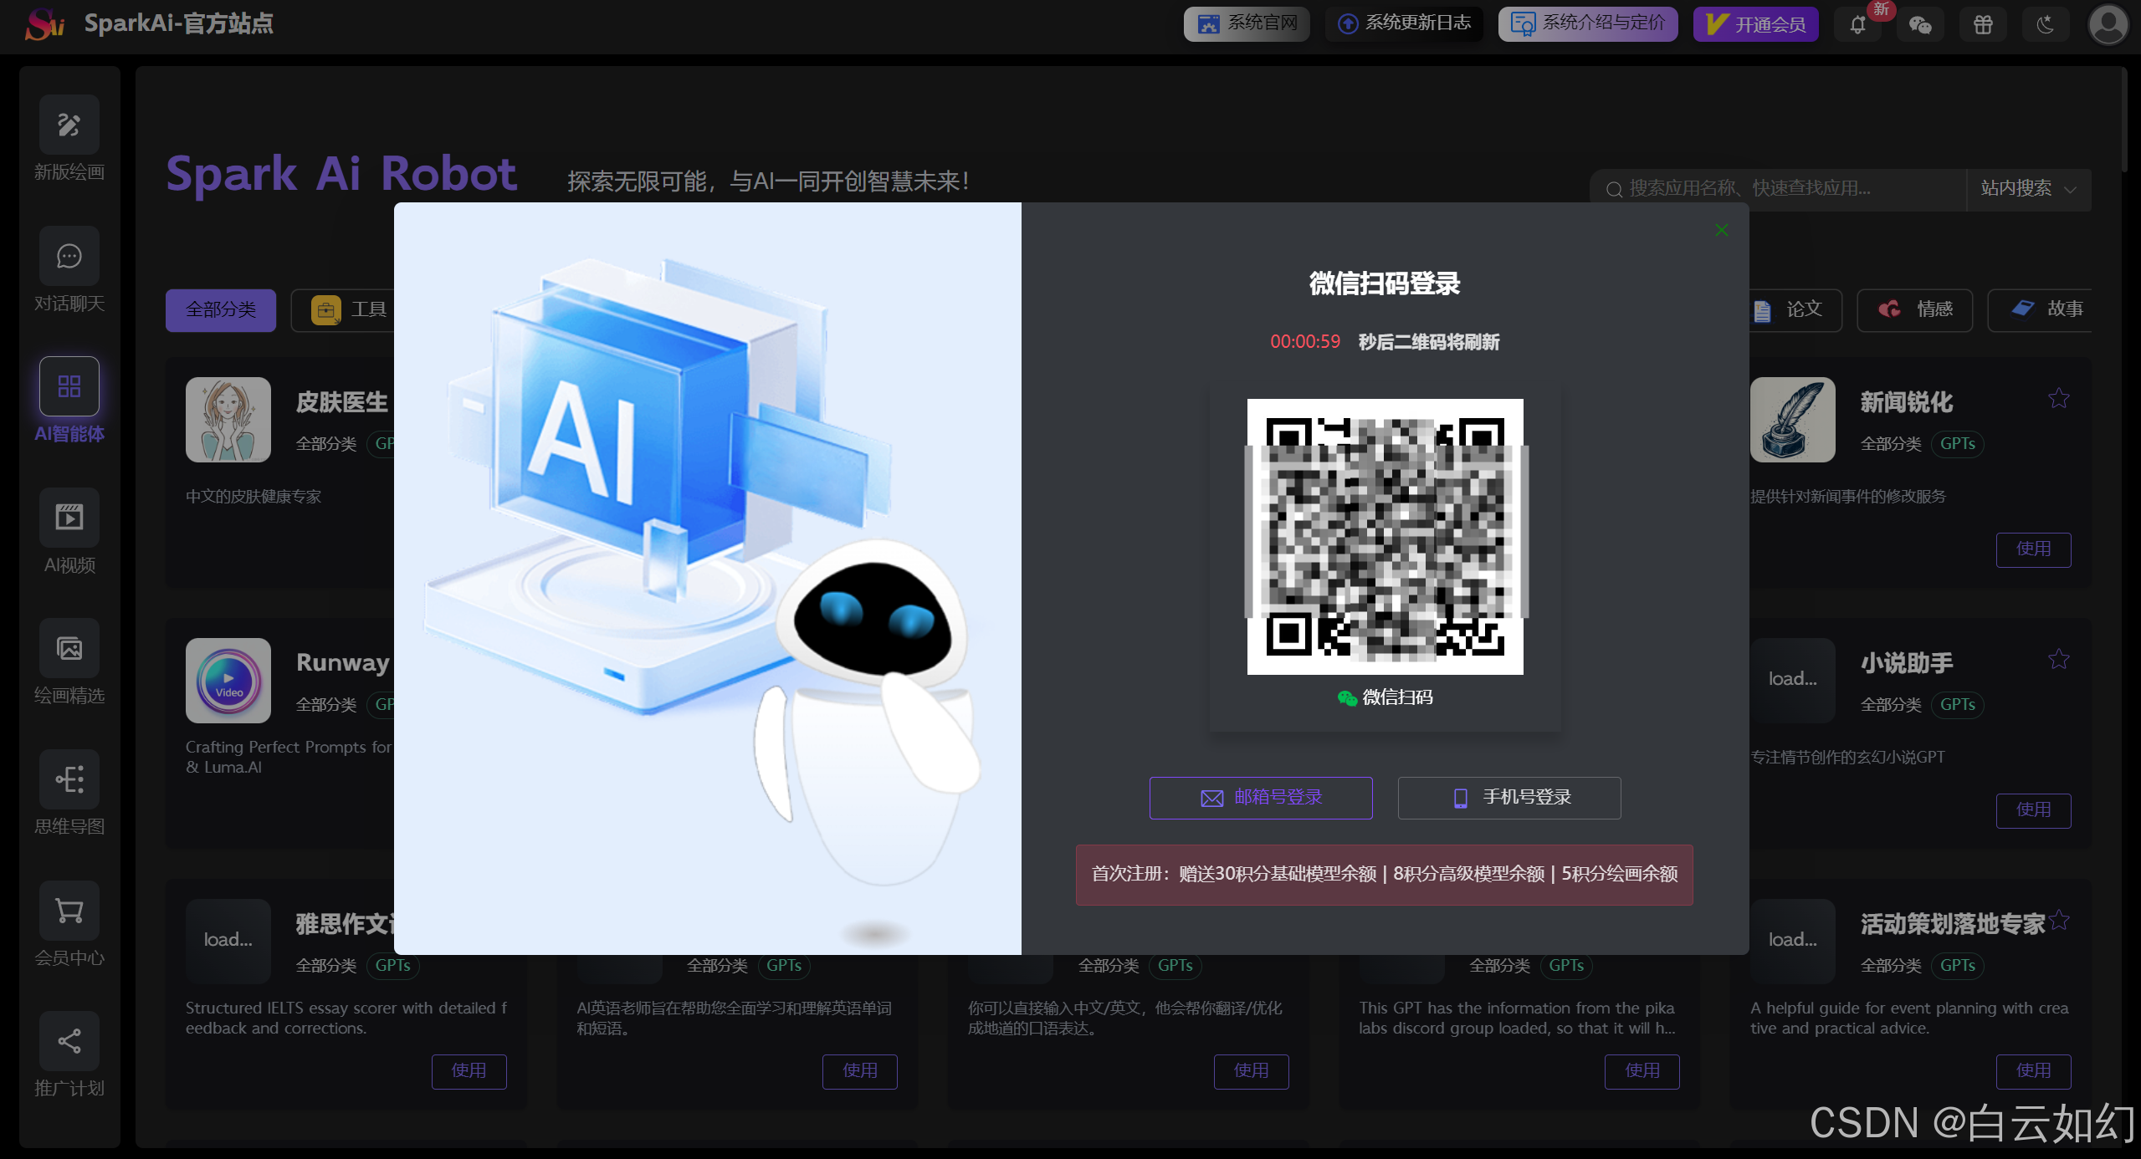The image size is (2141, 1159).
Task: Open the 新版绘画 sidebar icon
Action: tap(69, 125)
